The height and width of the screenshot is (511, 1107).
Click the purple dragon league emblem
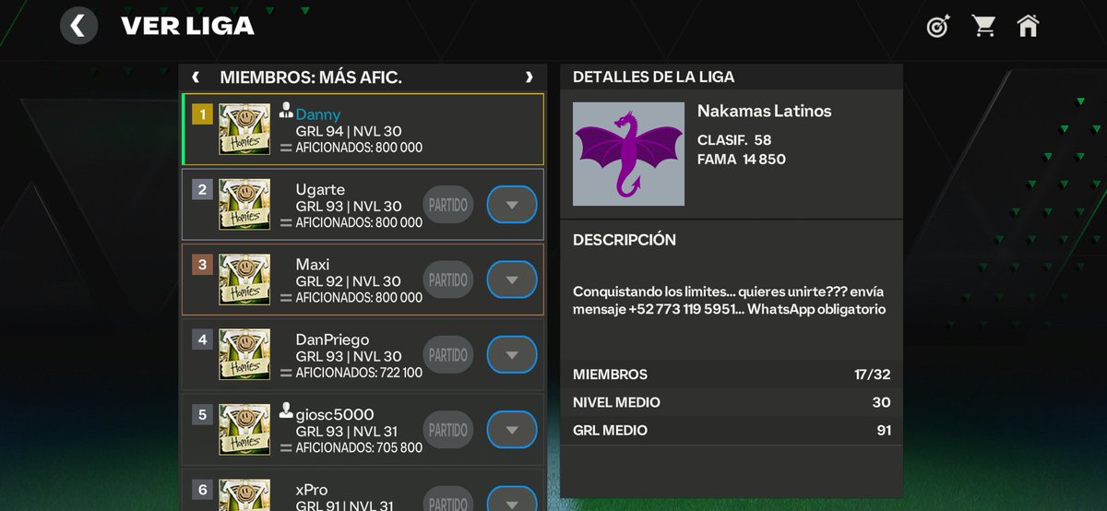pos(629,153)
